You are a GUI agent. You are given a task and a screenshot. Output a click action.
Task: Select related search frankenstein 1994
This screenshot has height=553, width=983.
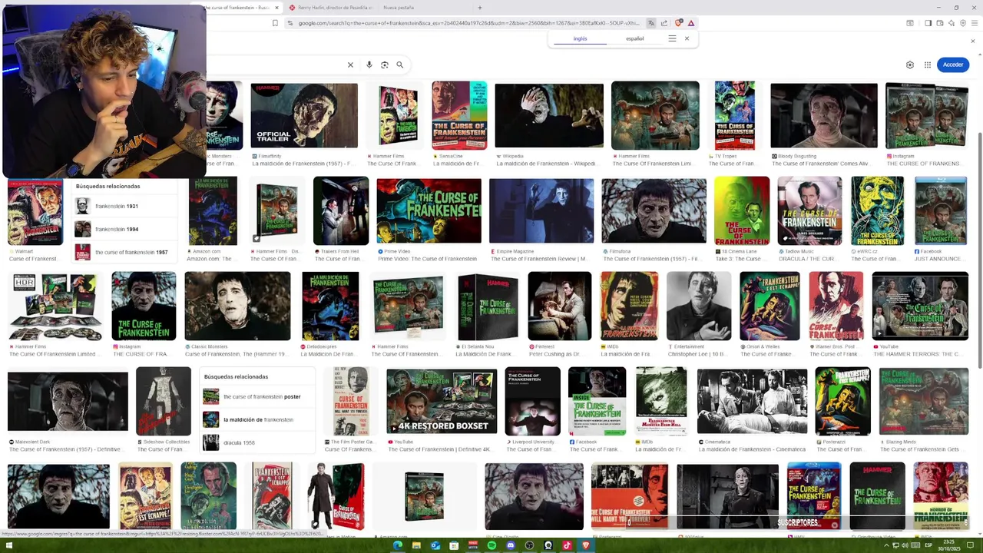point(125,229)
